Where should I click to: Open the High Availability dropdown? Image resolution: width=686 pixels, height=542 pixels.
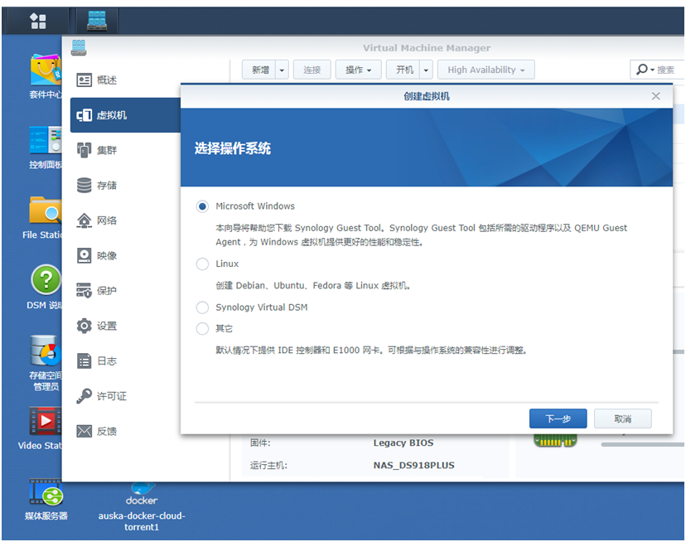(x=486, y=70)
